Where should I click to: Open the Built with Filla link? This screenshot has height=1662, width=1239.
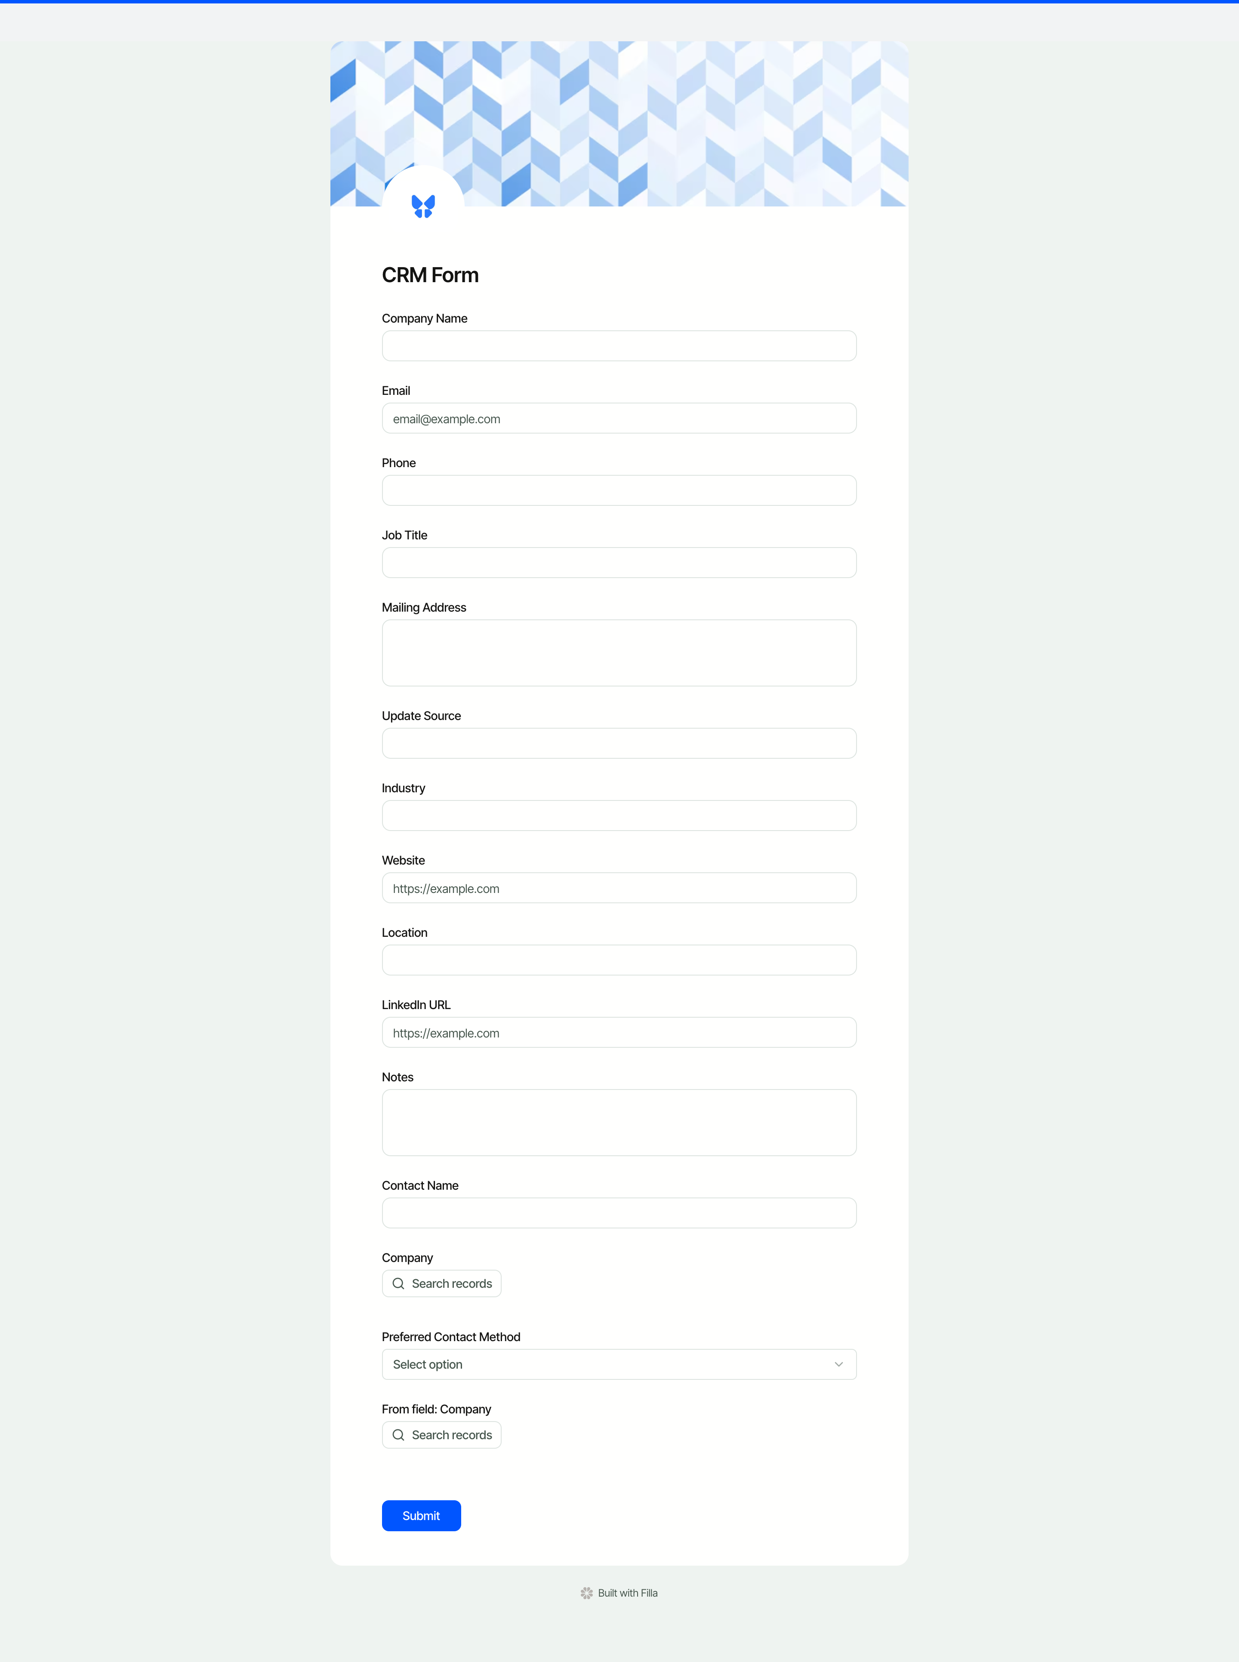[x=628, y=1593]
